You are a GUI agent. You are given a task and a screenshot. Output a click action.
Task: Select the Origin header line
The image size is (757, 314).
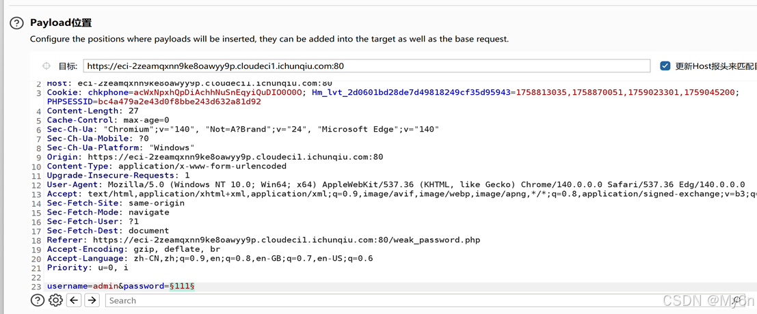coord(215,157)
